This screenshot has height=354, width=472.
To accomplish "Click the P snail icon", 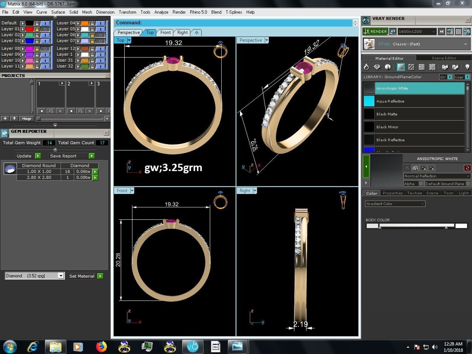I will [455, 67].
